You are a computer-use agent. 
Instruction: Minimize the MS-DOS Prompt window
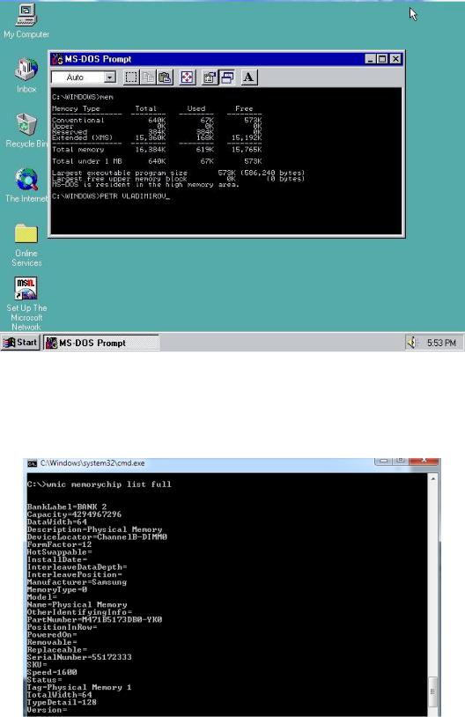[371, 59]
